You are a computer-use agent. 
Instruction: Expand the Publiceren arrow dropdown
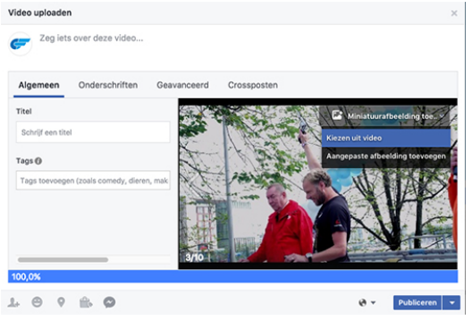[x=451, y=302]
